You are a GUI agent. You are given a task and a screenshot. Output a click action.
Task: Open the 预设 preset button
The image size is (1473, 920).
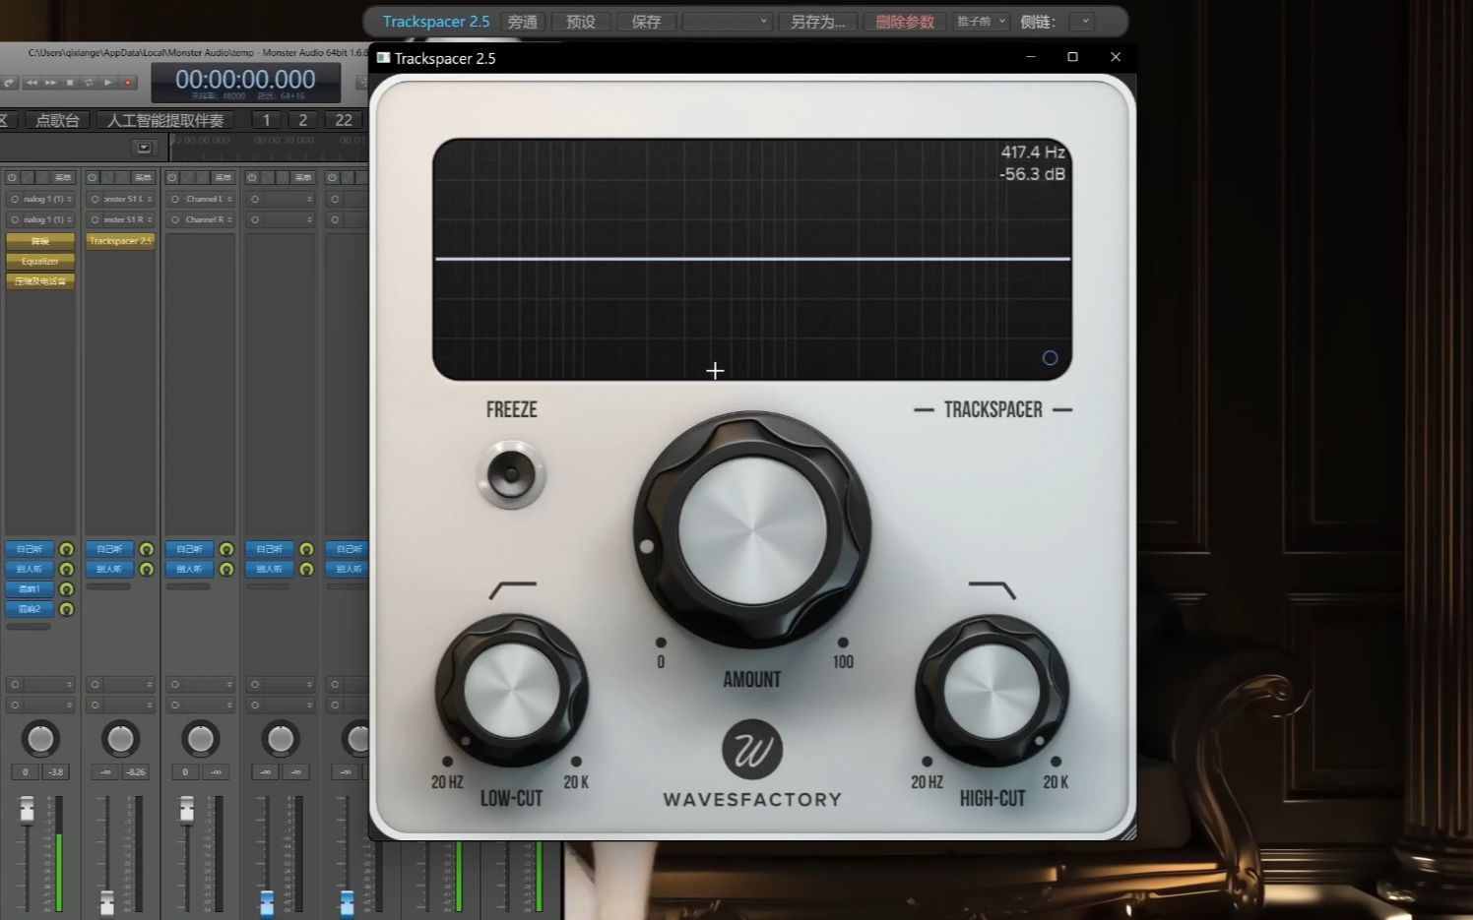pyautogui.click(x=580, y=22)
